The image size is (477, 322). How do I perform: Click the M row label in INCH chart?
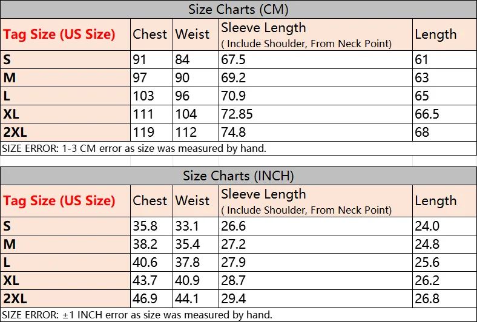(10, 244)
